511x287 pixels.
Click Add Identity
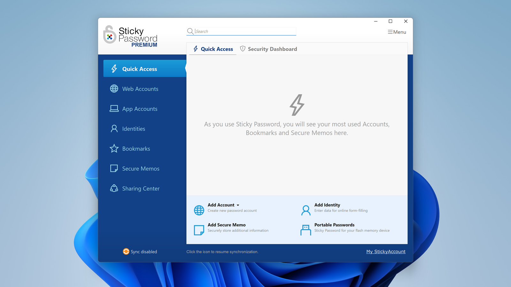click(x=327, y=205)
